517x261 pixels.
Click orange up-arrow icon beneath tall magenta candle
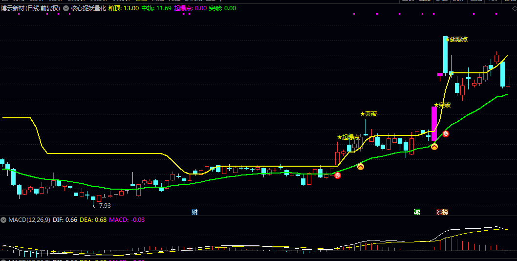click(434, 146)
